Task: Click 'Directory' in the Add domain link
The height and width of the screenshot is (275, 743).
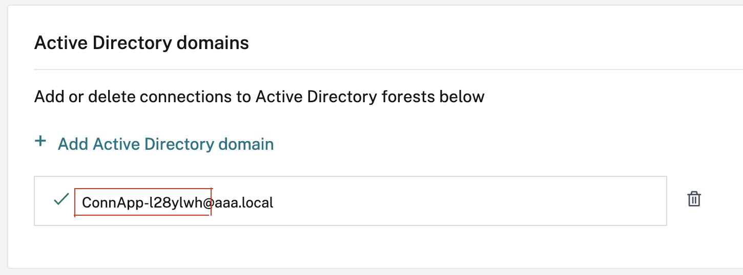Action: tap(181, 144)
